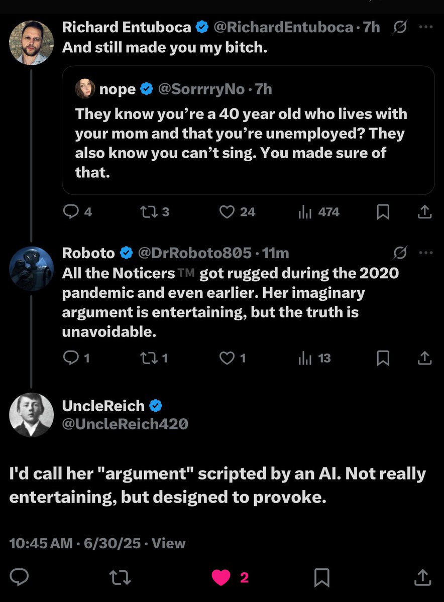Viewport: 444px width, 602px height.
Task: Like Roboto's tweet
Action: [x=228, y=358]
